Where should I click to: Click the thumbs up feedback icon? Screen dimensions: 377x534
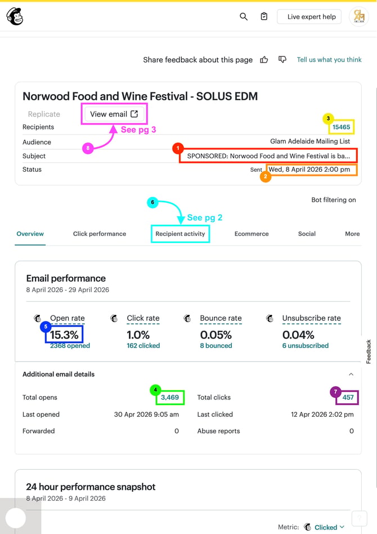(264, 60)
